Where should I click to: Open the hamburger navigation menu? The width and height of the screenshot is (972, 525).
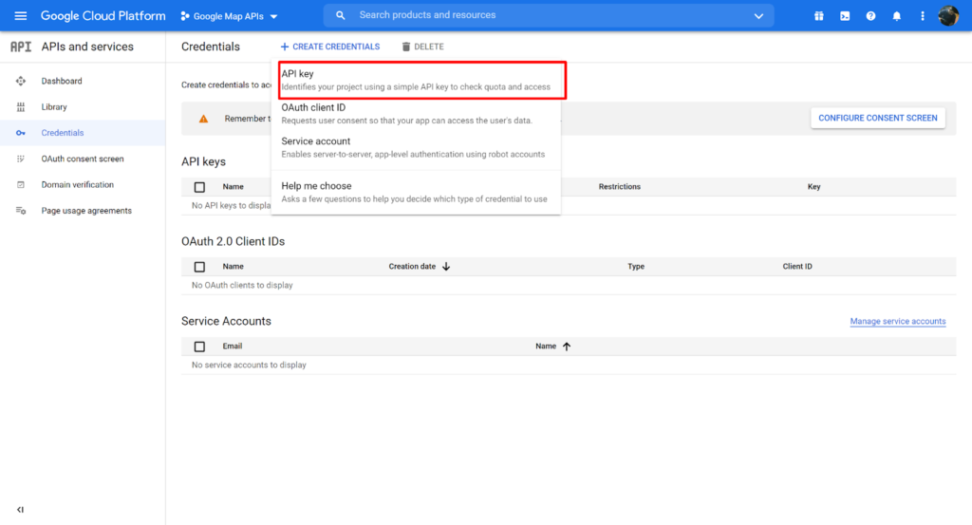(x=21, y=15)
